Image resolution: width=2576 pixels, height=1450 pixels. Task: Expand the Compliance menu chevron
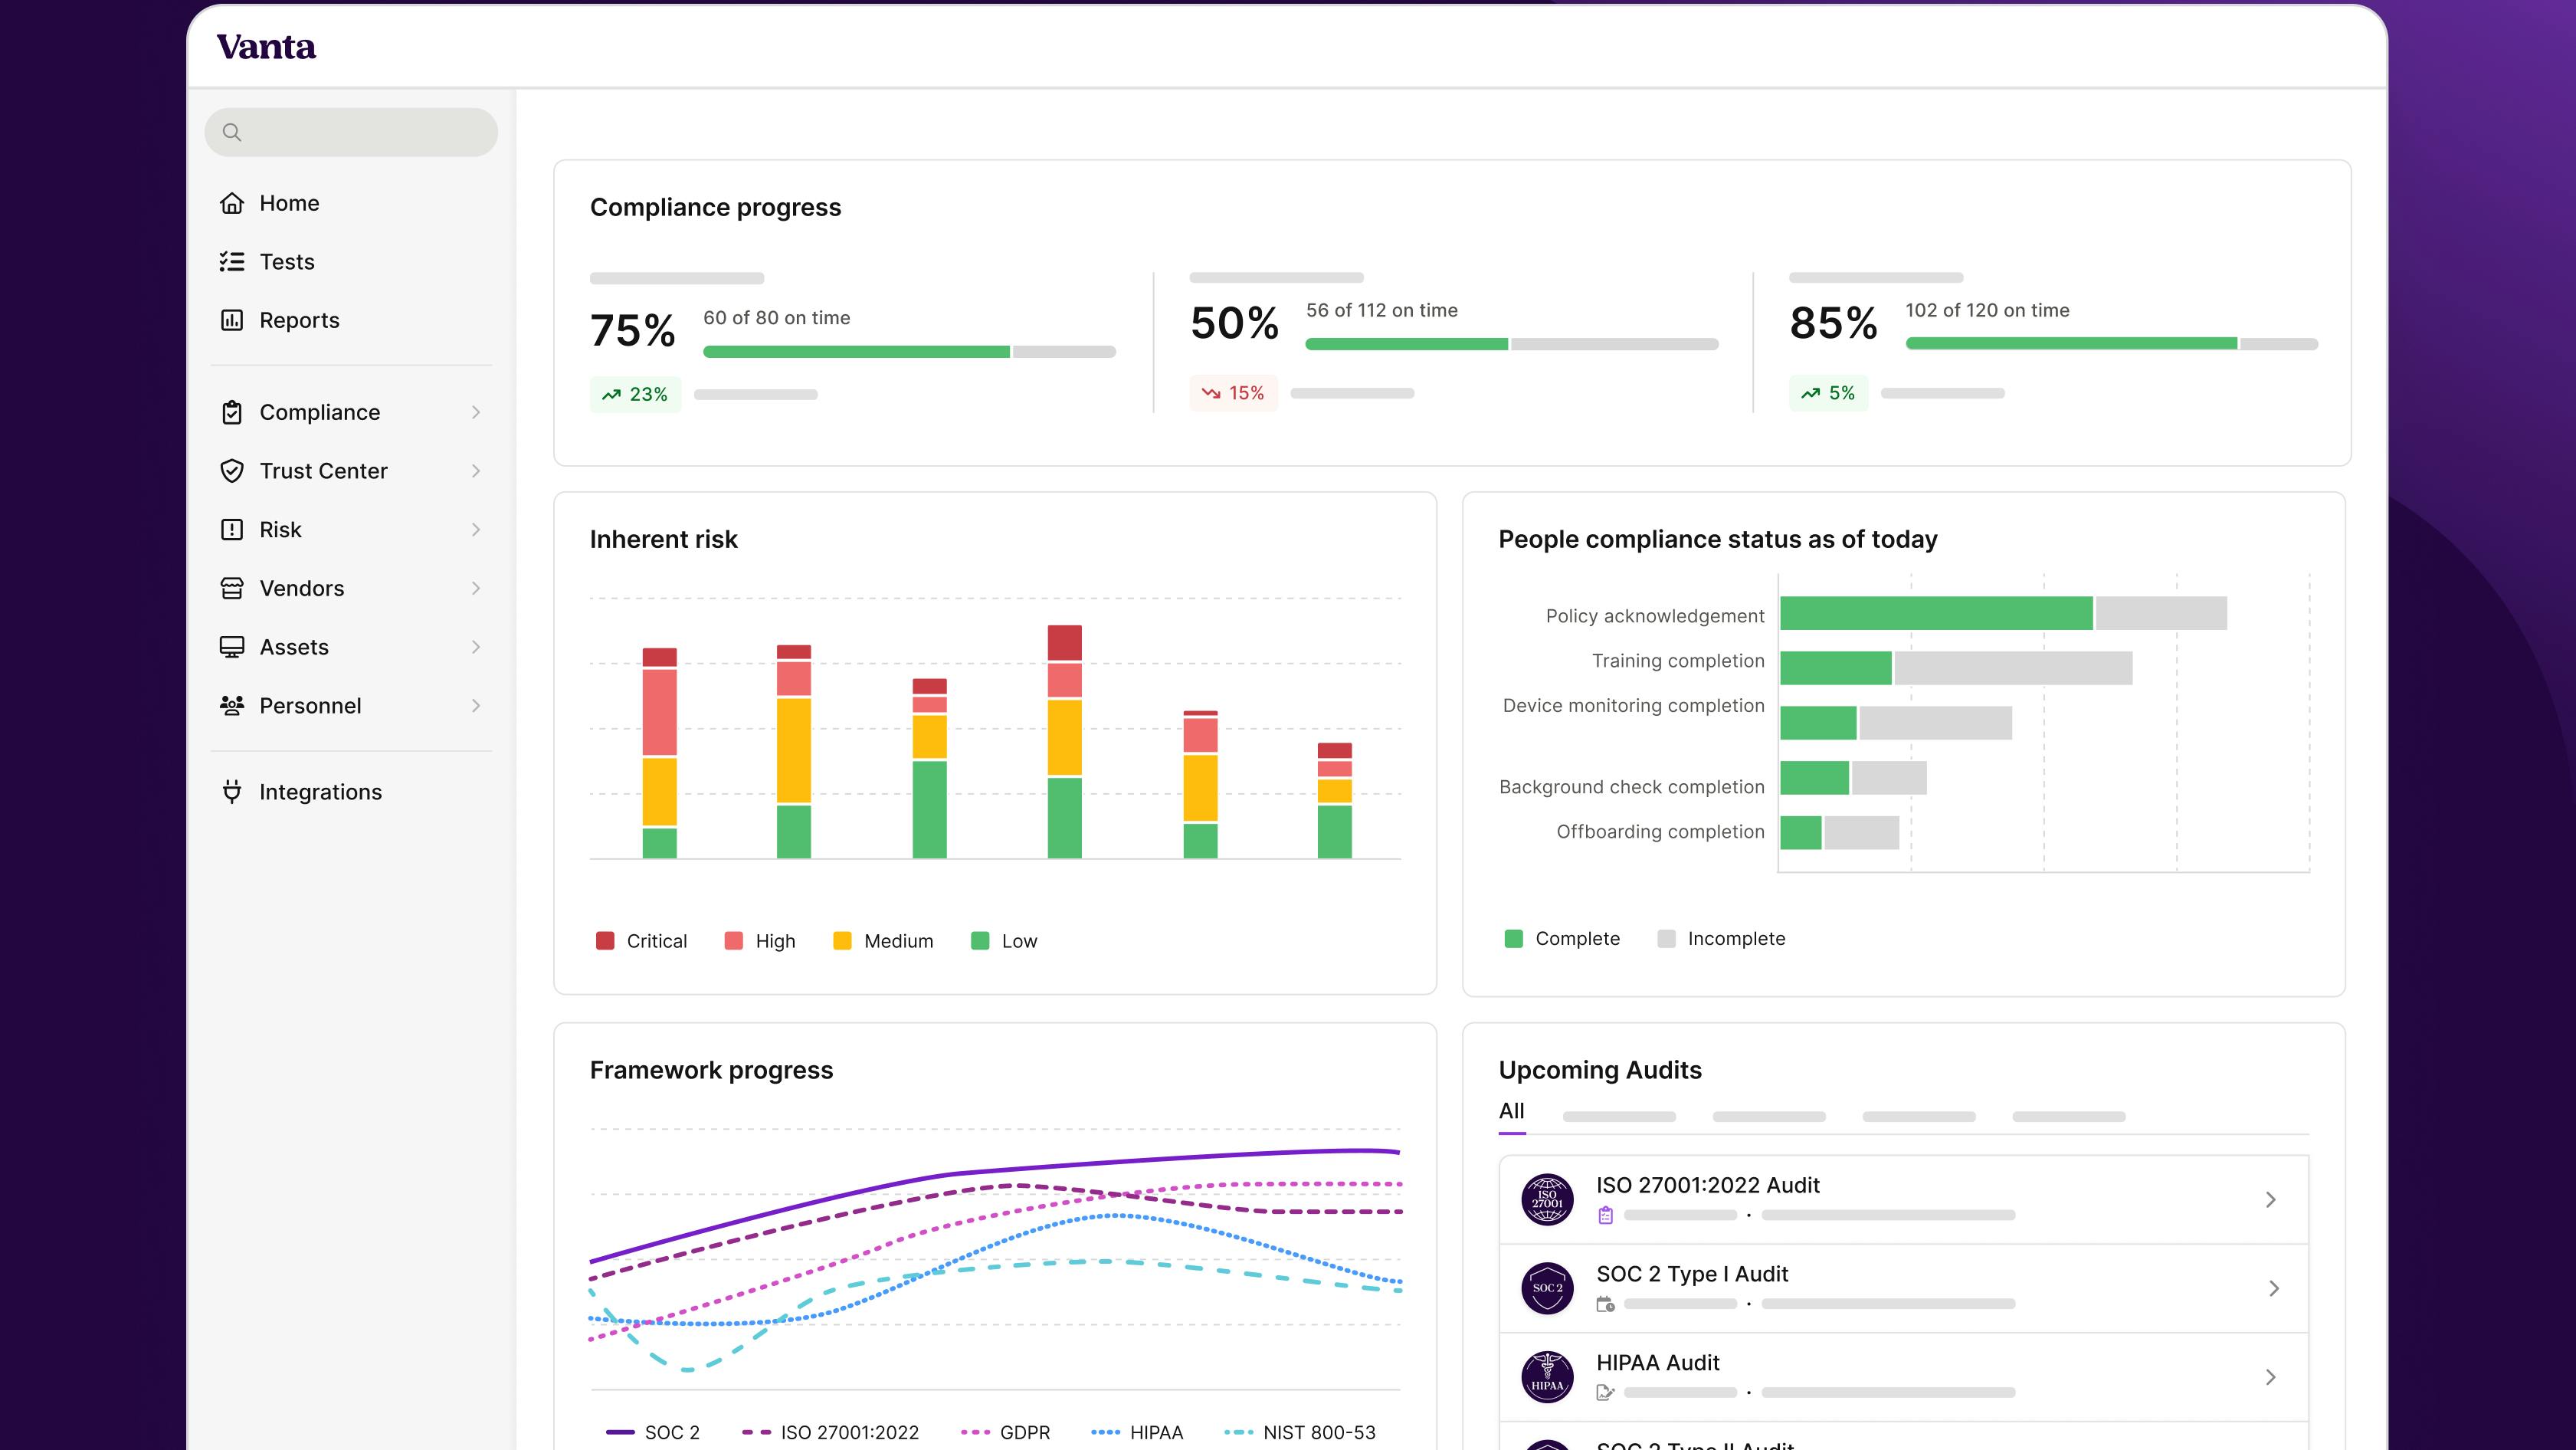click(x=476, y=412)
